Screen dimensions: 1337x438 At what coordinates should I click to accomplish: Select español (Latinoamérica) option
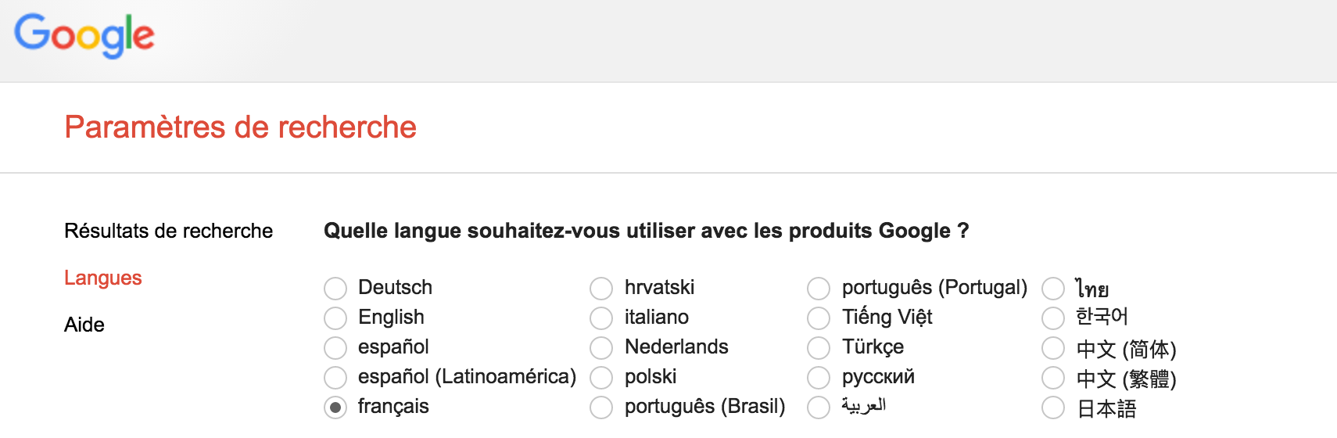coord(335,378)
